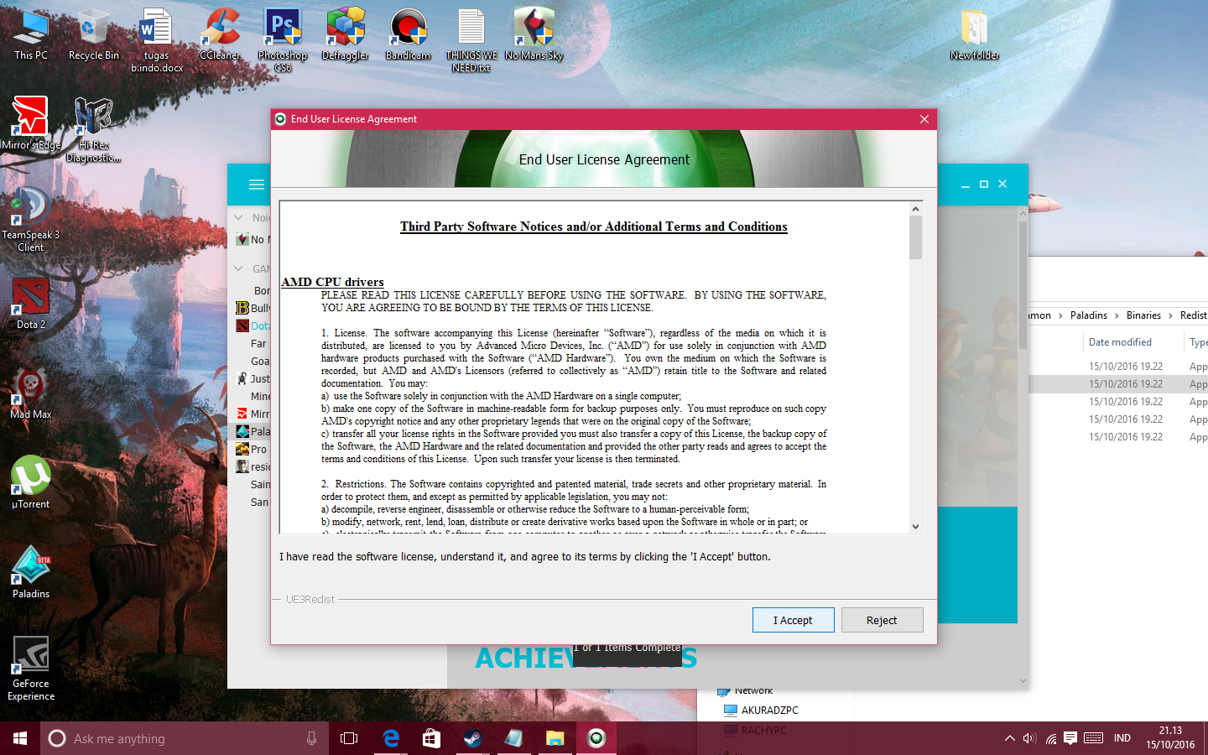1208x755 pixels.
Task: Open THINGS WE NEED.txt file icon
Action: tap(471, 40)
